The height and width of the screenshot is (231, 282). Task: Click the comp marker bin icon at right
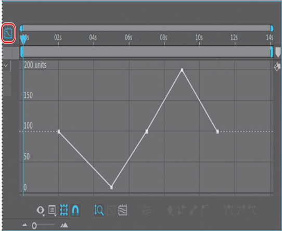[278, 52]
